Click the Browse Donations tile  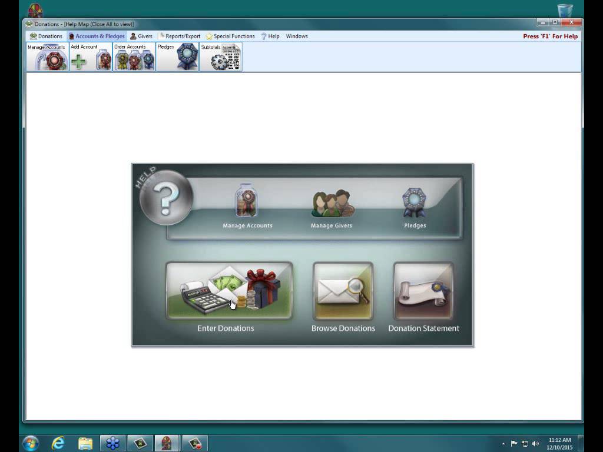tap(343, 291)
